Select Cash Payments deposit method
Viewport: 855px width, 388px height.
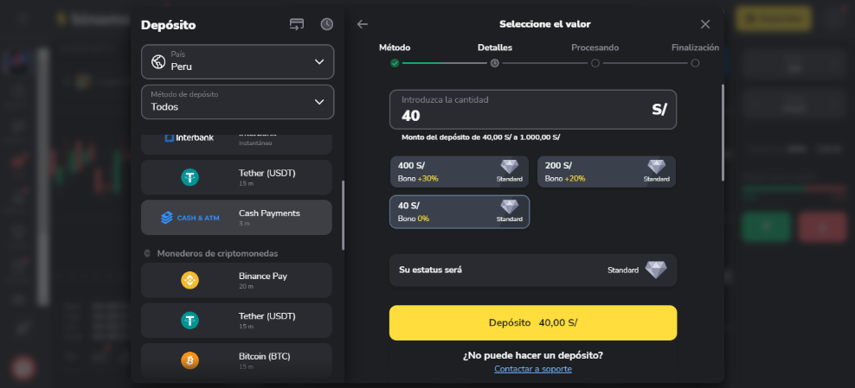pos(236,218)
